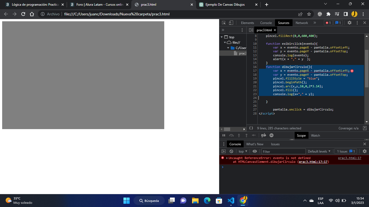369x207 pixels.
Task: Open File Explorer from taskbar
Action: click(195, 201)
